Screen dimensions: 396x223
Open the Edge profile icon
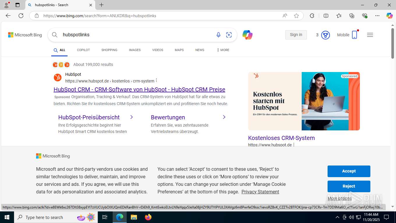[x=6, y=5]
